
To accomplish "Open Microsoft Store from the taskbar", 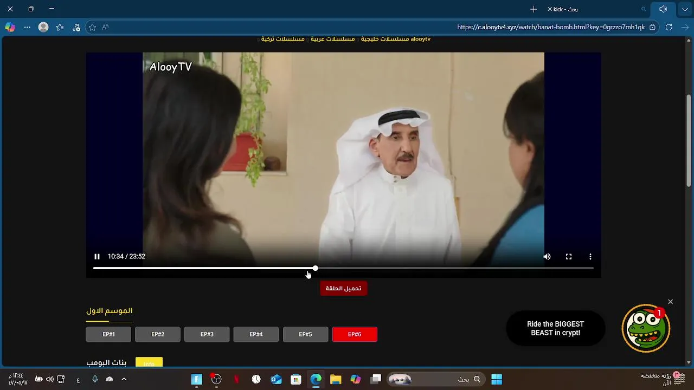I will tap(296, 379).
